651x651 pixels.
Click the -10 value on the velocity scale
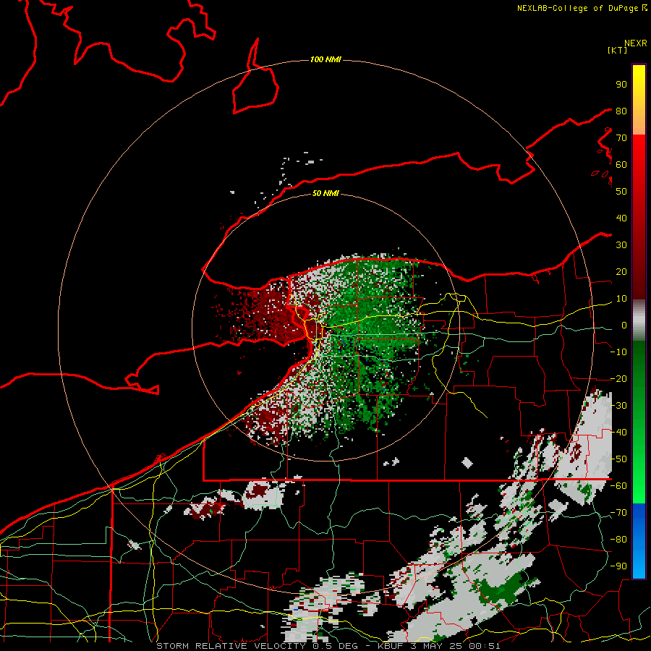pyautogui.click(x=618, y=352)
